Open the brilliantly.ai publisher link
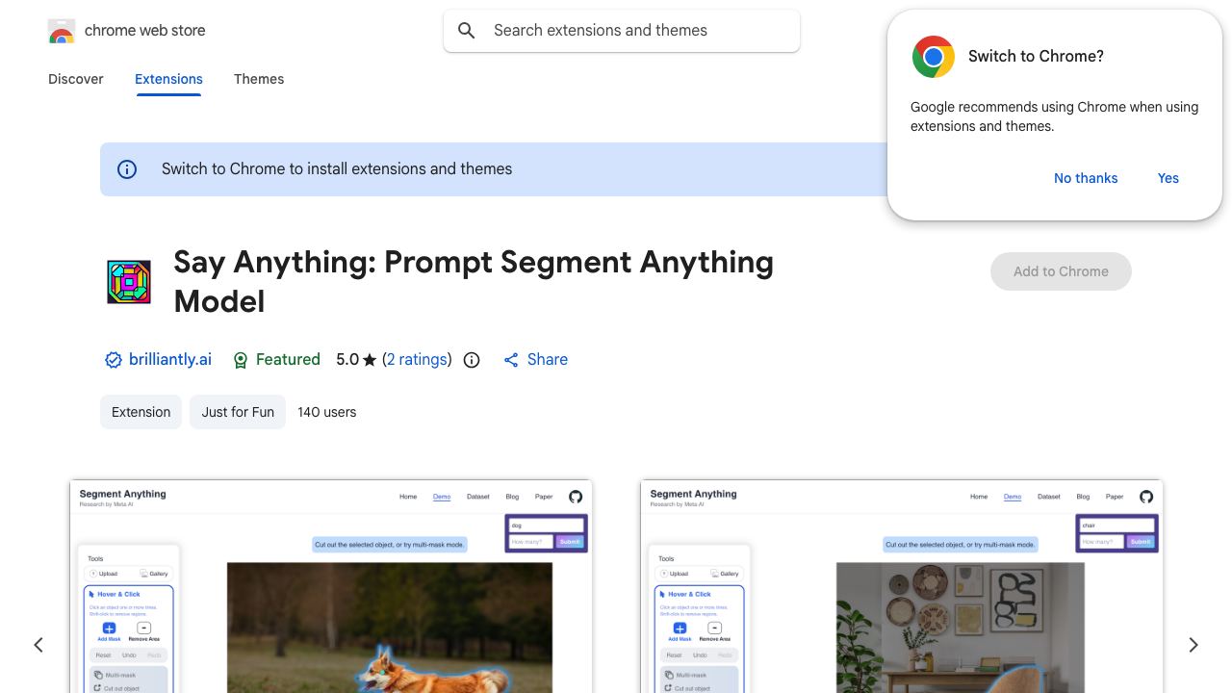The height and width of the screenshot is (693, 1232). 170,360
